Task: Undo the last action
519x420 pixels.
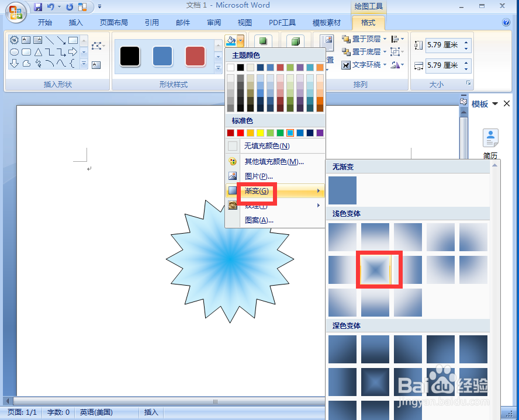Action: pos(51,6)
